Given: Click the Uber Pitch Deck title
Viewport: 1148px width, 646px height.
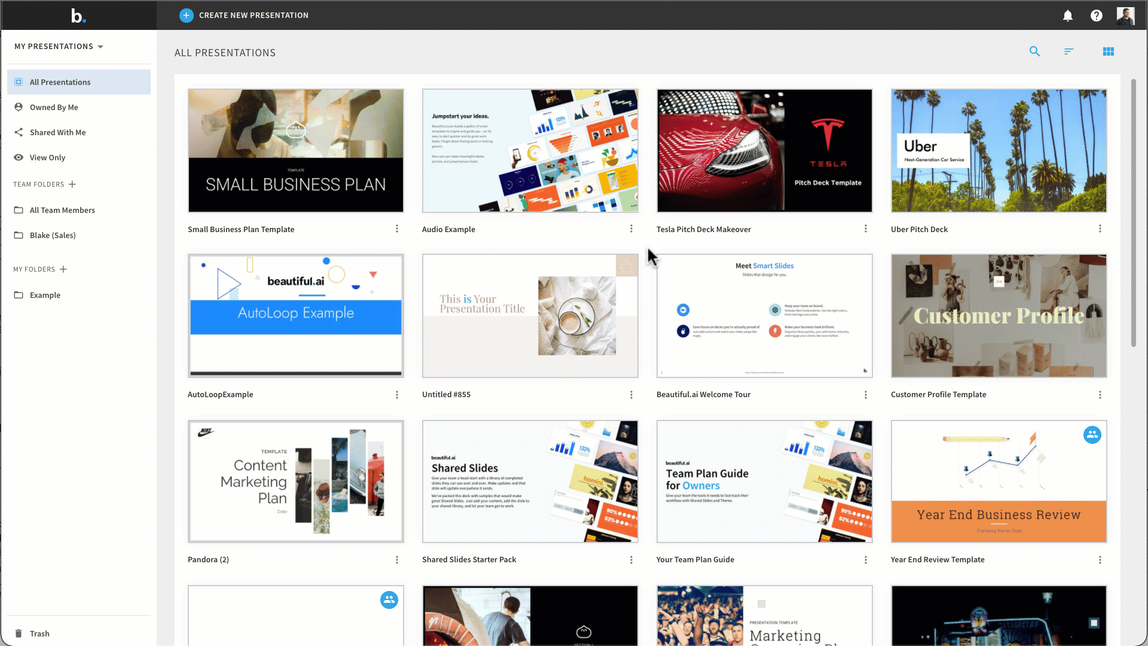Looking at the screenshot, I should 920,229.
